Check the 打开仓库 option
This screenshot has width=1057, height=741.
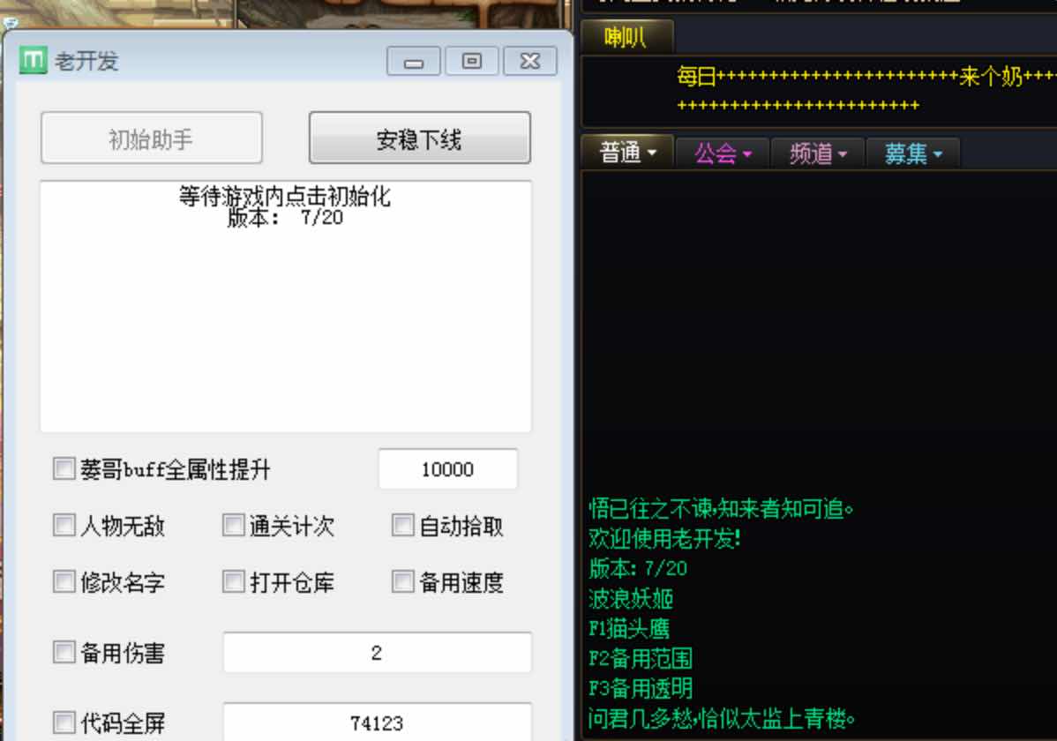(233, 581)
